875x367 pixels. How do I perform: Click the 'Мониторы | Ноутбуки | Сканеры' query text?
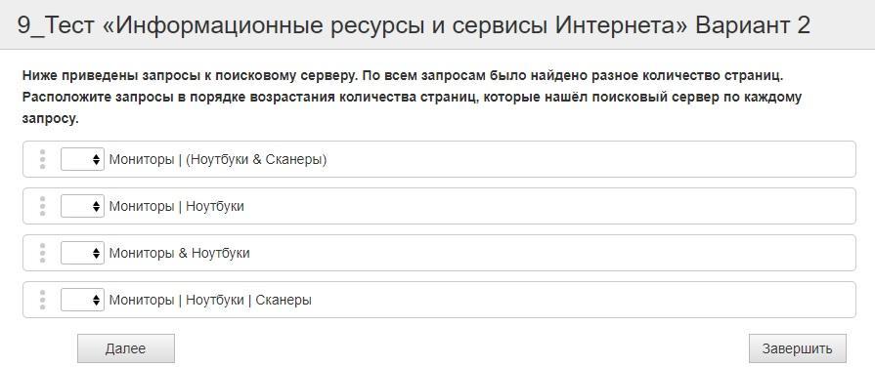point(210,300)
